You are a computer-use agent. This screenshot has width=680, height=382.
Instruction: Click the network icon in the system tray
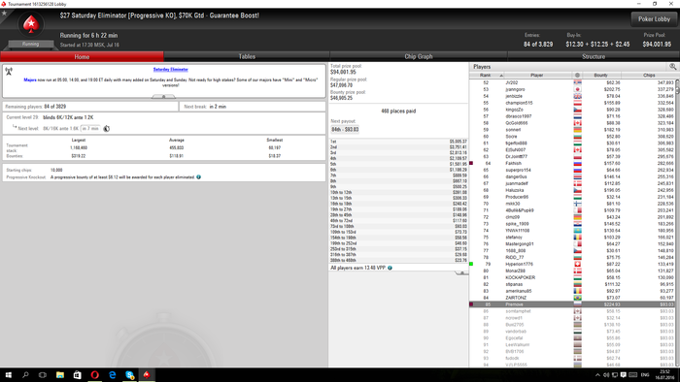(x=615, y=375)
